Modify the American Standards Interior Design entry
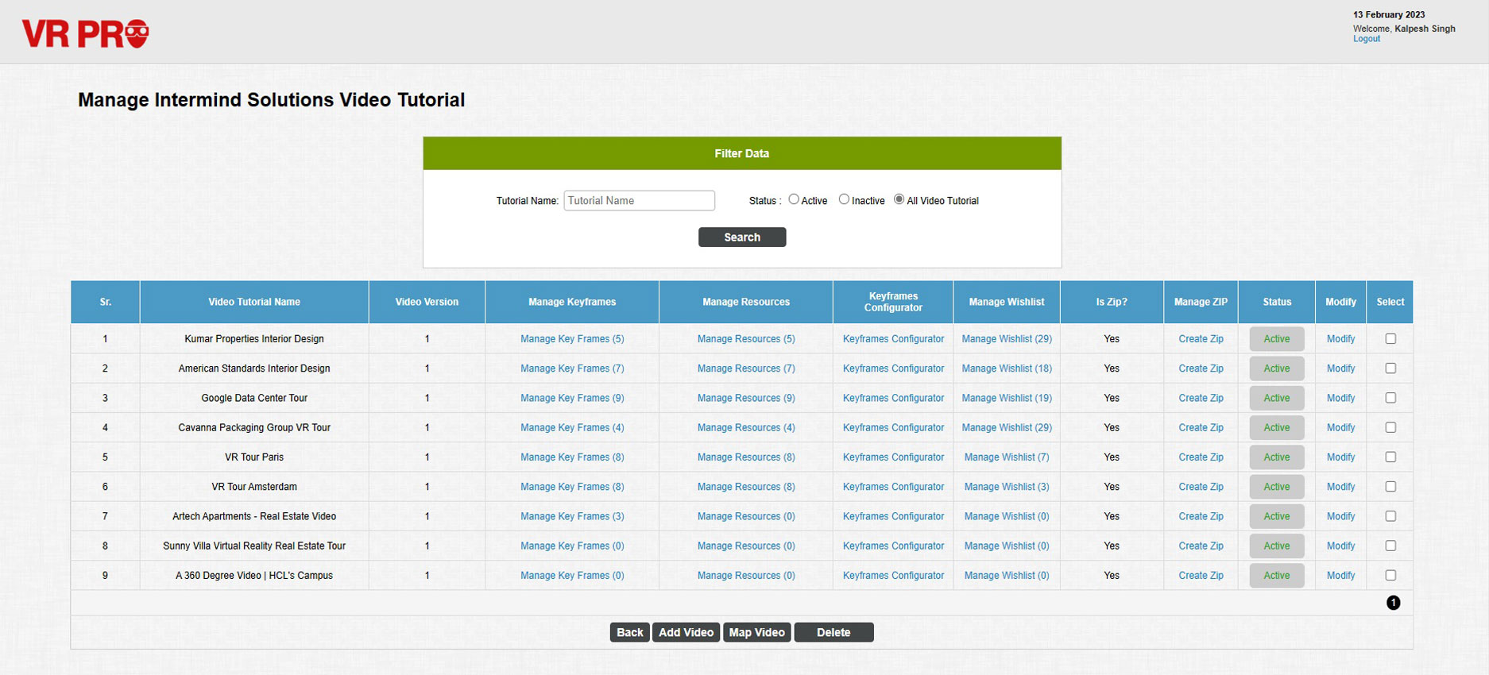The height and width of the screenshot is (675, 1489). click(1340, 368)
